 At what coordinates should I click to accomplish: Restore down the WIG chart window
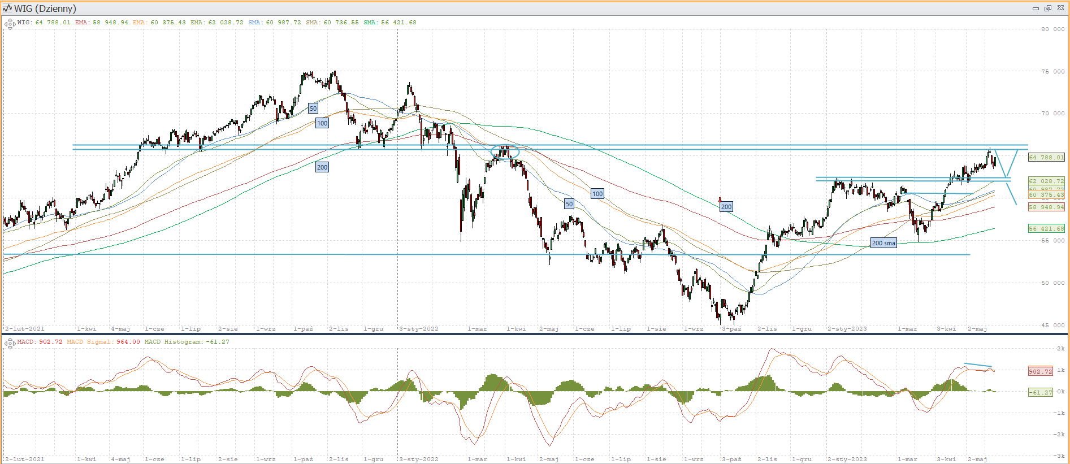tap(1047, 8)
